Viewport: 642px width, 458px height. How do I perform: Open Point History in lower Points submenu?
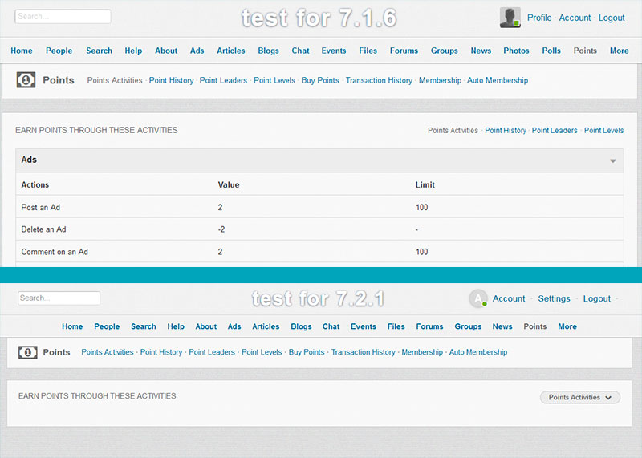161,352
